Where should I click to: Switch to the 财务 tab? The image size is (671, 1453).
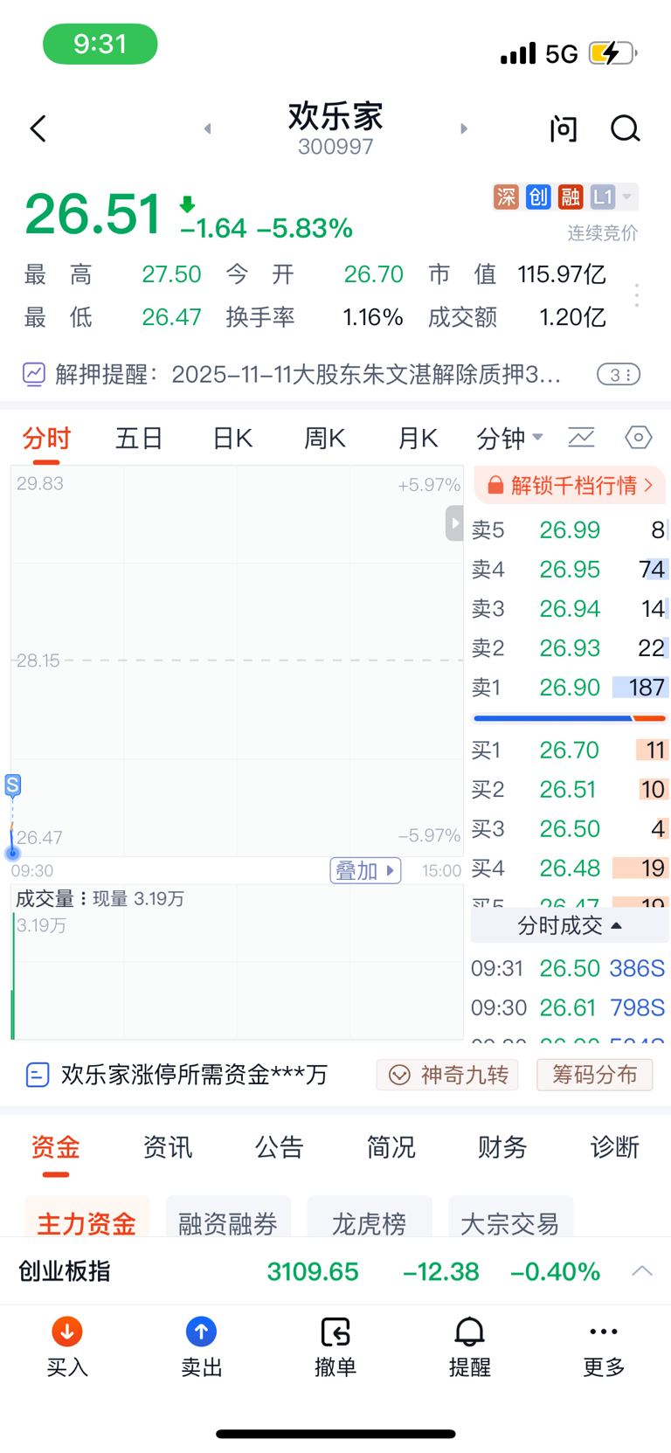[503, 1146]
